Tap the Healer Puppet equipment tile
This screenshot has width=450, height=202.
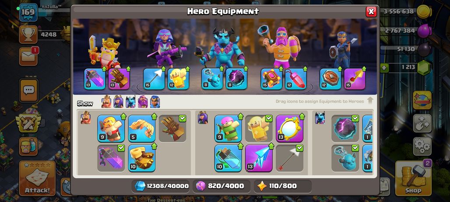point(259,128)
